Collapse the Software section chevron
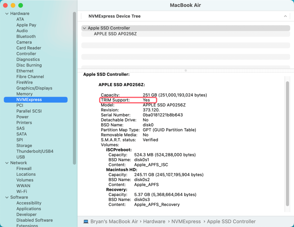294x227 pixels. click(x=7, y=197)
